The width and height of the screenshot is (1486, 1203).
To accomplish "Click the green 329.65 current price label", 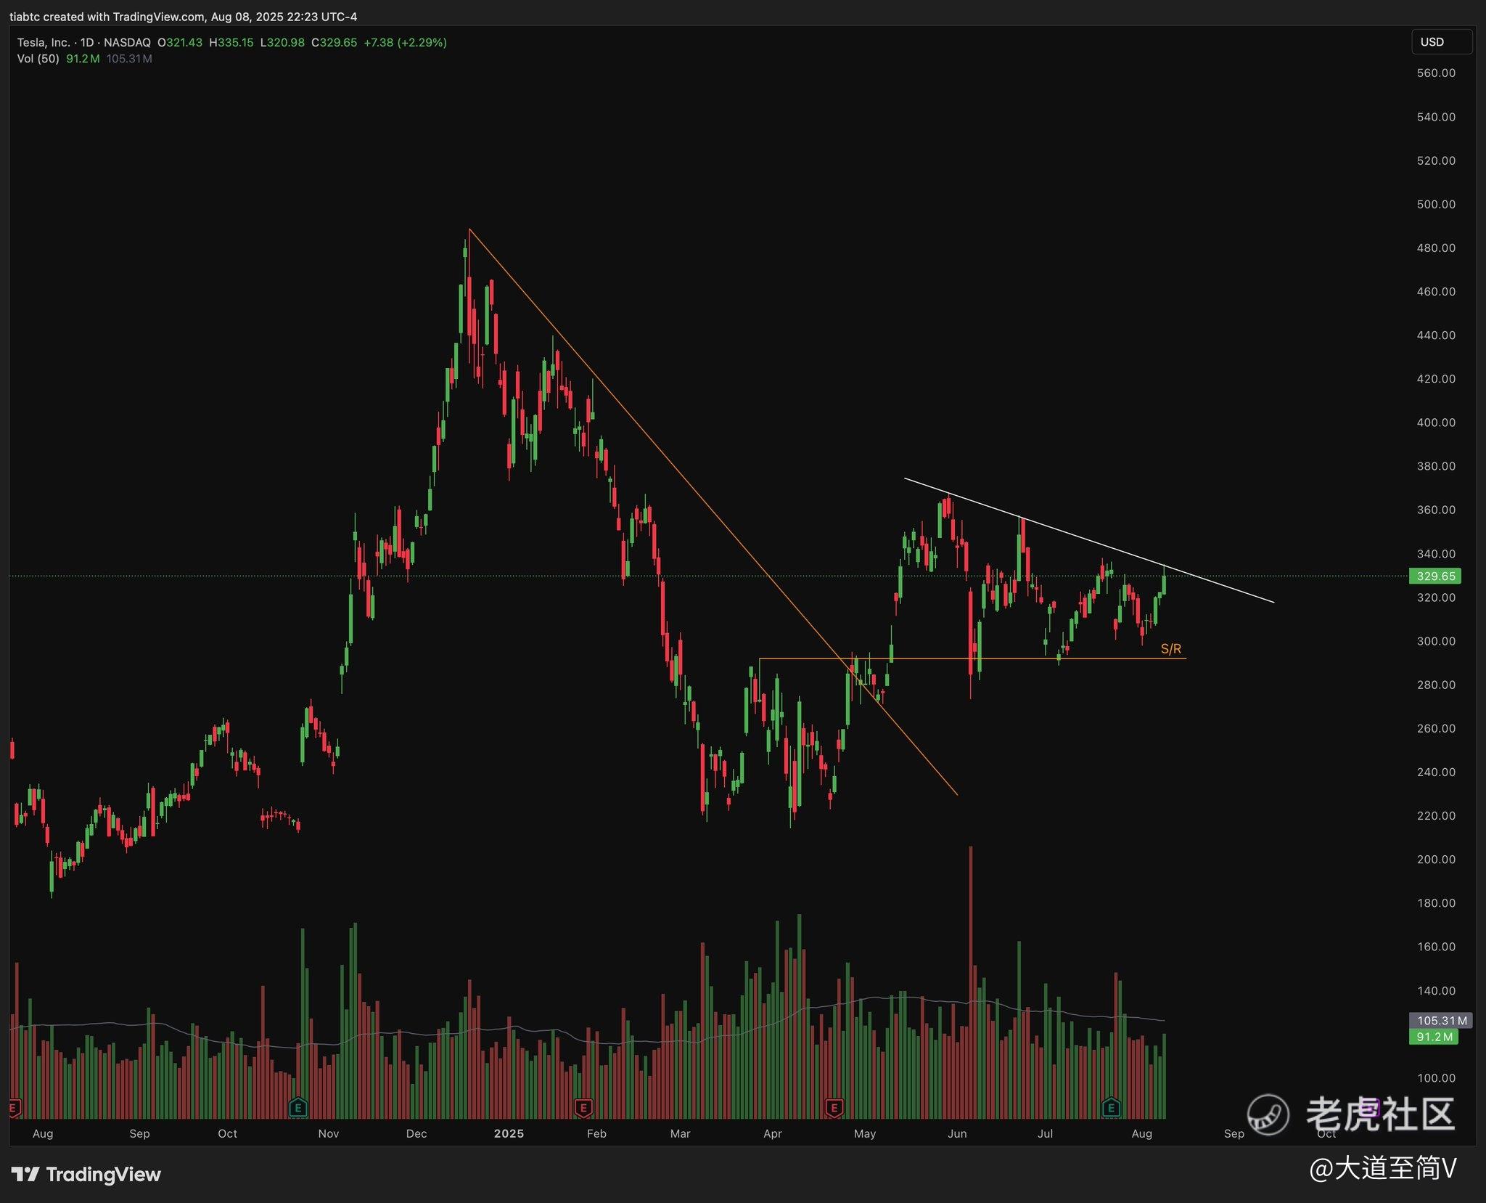I will pyautogui.click(x=1434, y=576).
